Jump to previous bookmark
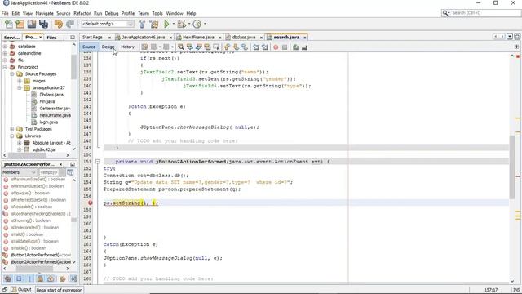The width and height of the screenshot is (522, 294). (x=227, y=47)
